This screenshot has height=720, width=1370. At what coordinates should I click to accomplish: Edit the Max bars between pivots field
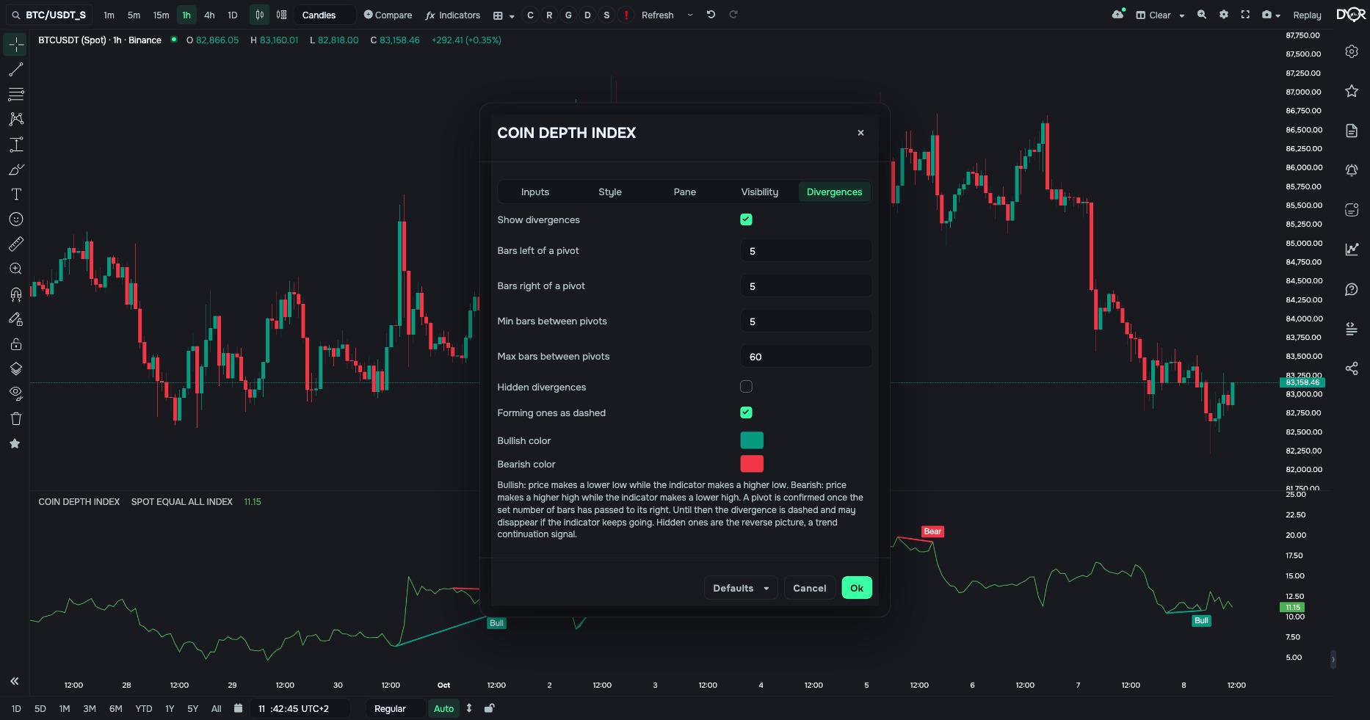[806, 357]
